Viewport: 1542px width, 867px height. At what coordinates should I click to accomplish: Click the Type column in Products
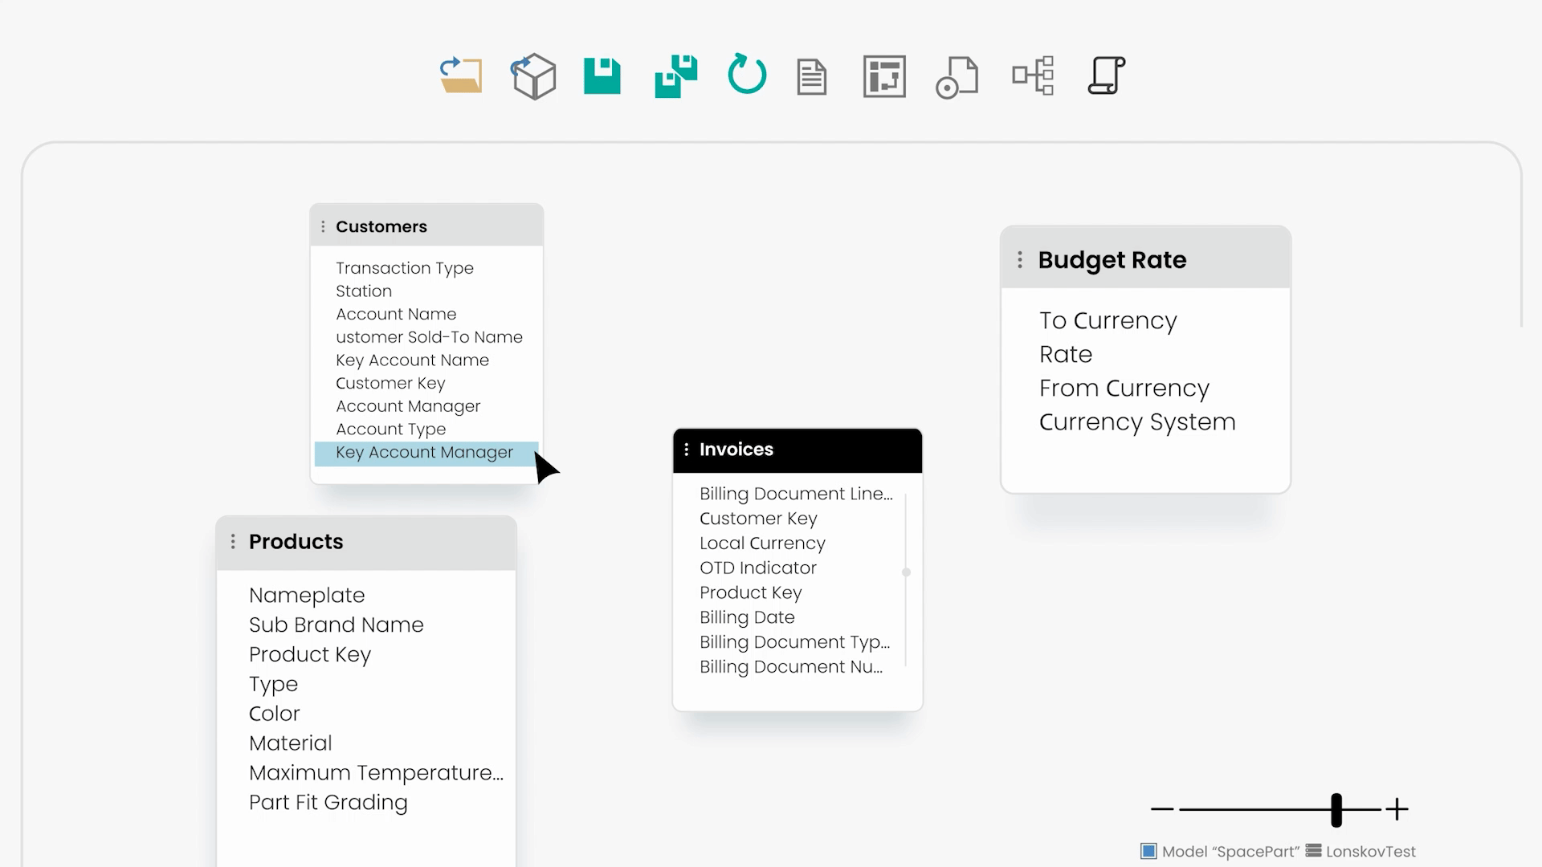273,685
